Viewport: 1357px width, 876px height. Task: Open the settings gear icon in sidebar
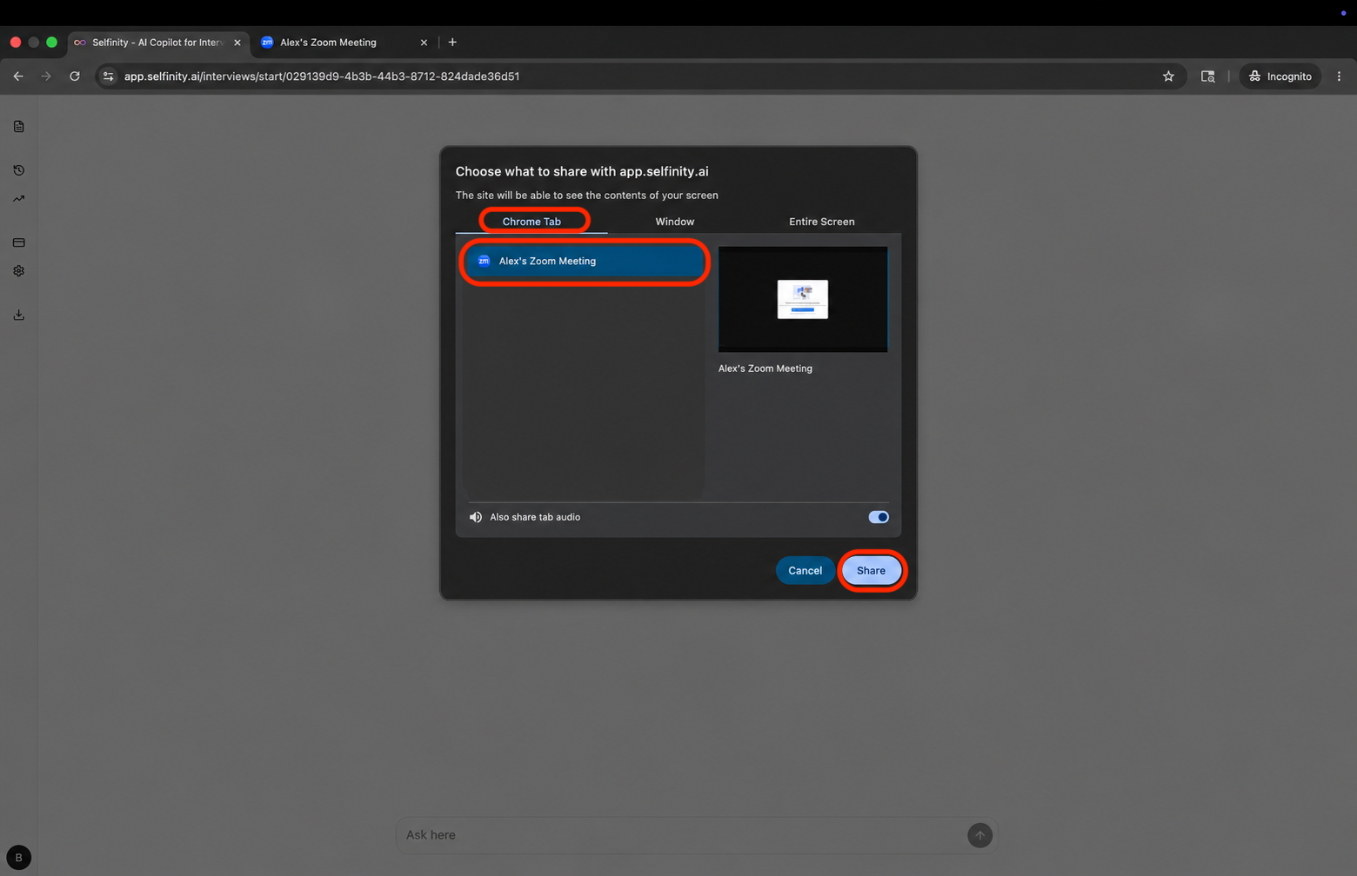(18, 271)
